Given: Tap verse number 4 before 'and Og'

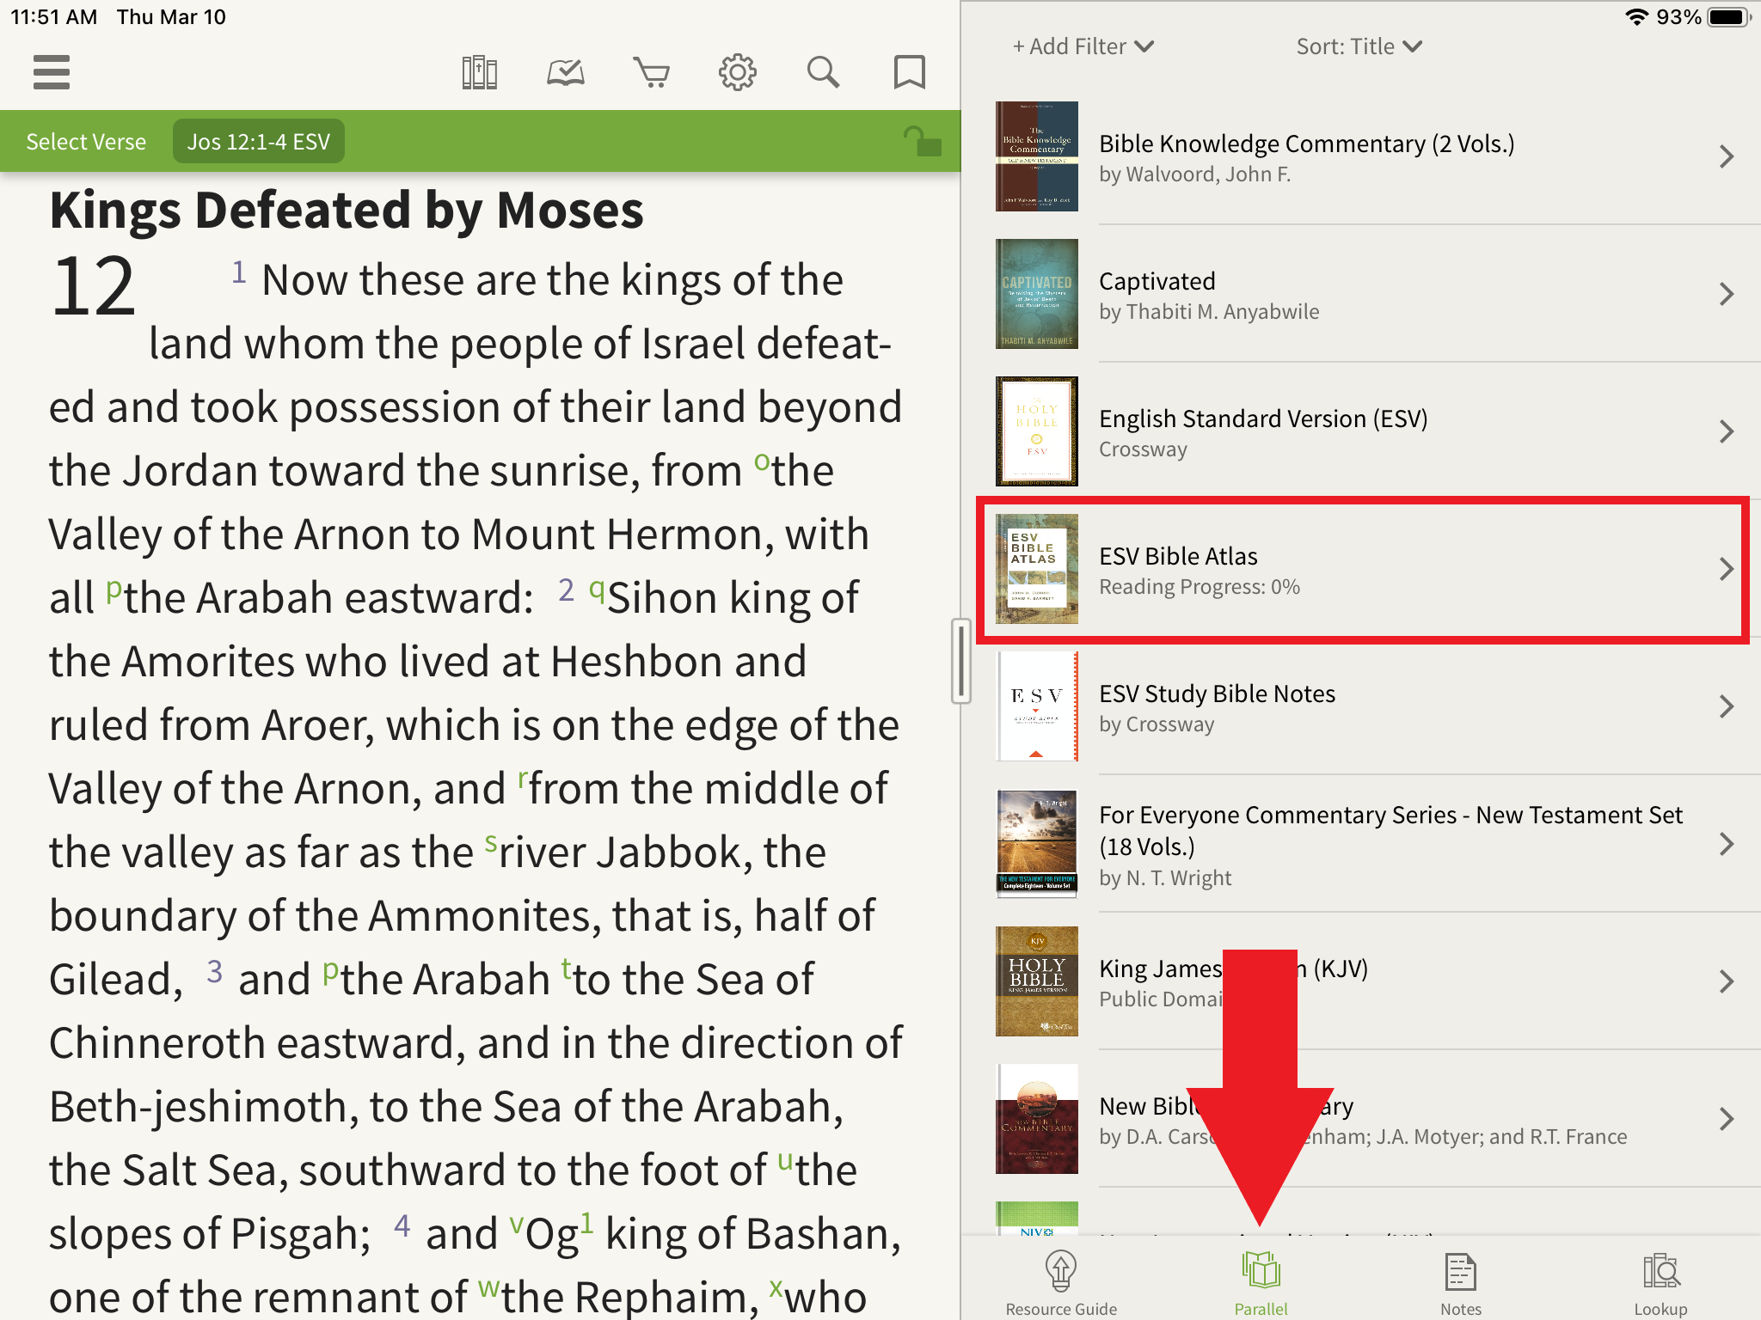Looking at the screenshot, I should [402, 1225].
